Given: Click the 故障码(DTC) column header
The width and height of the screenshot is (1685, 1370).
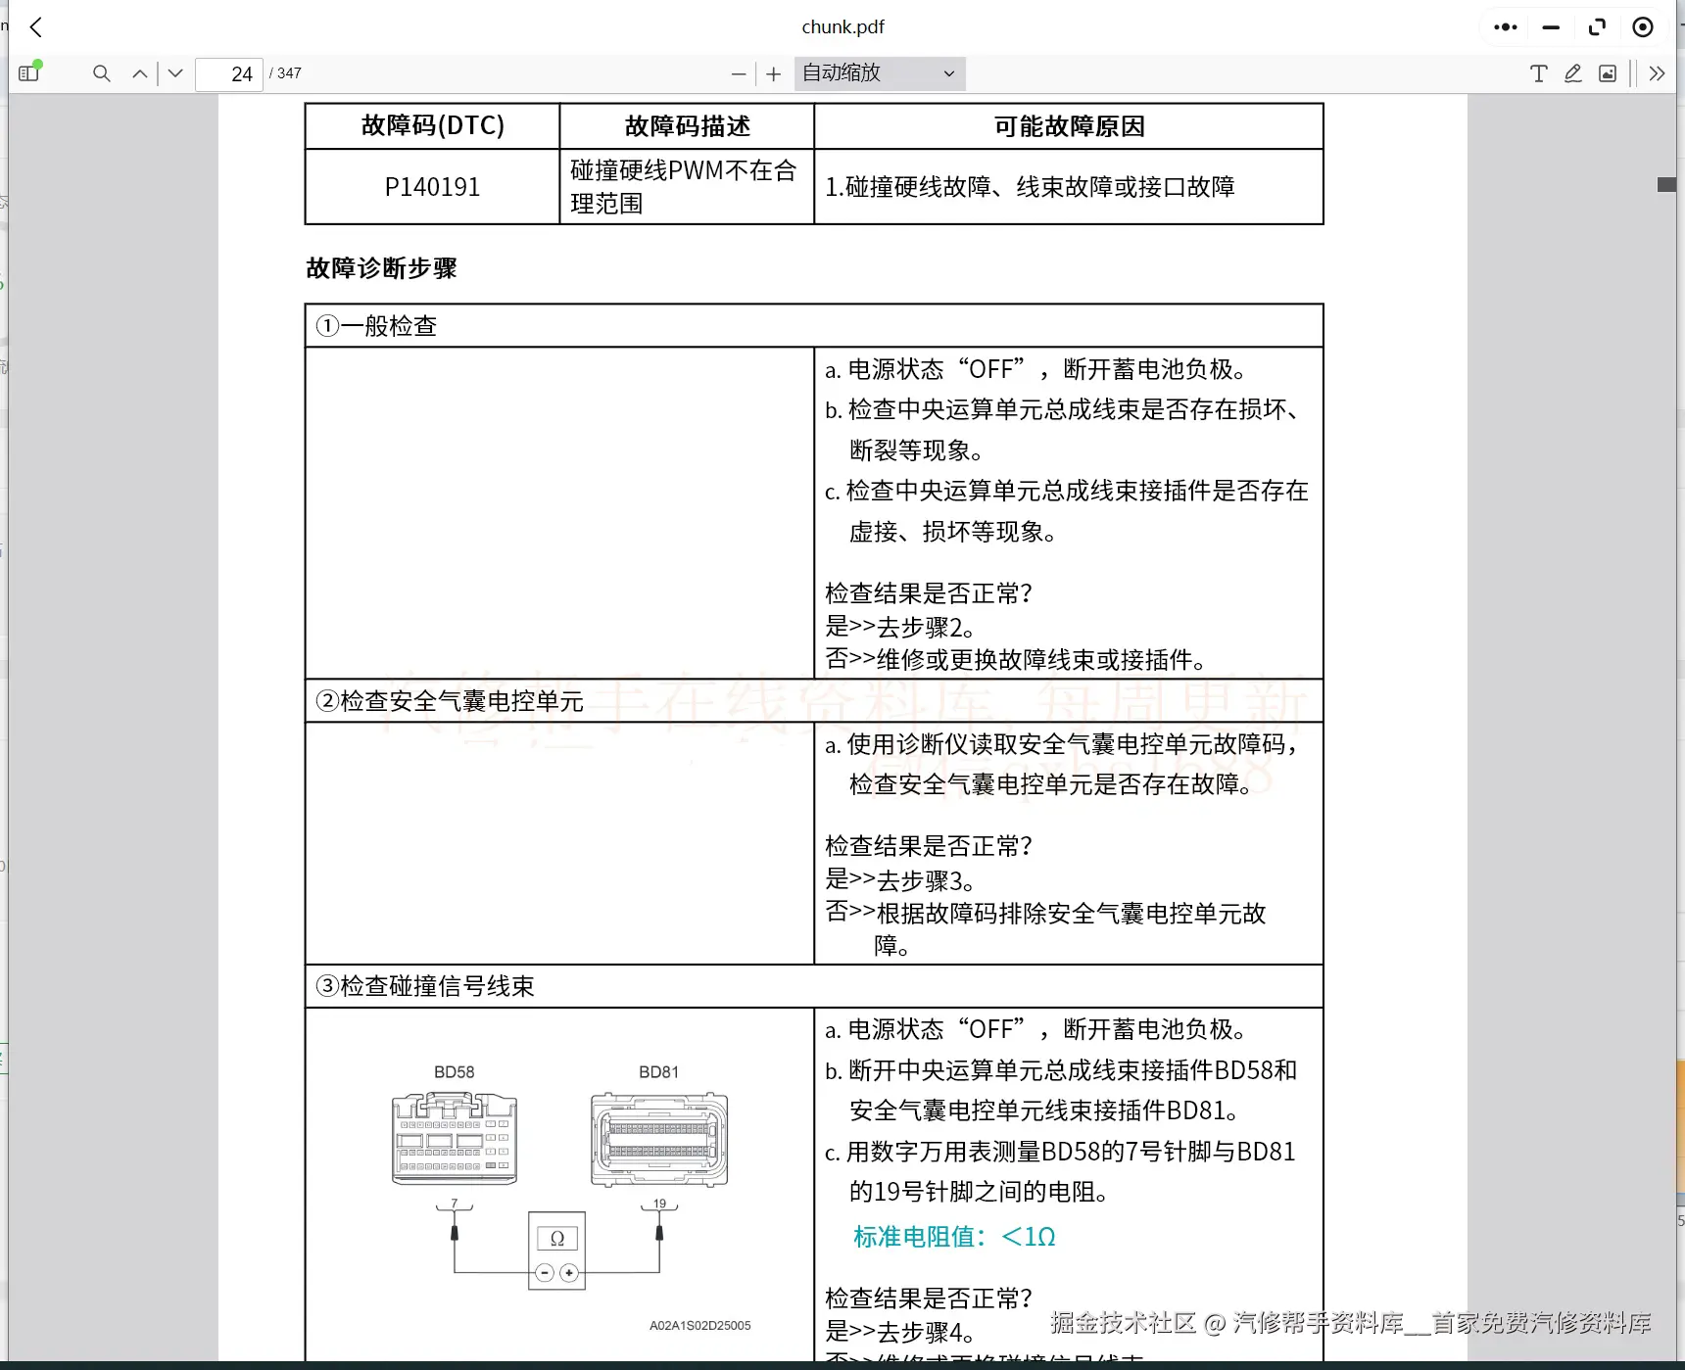Looking at the screenshot, I should 432,126.
